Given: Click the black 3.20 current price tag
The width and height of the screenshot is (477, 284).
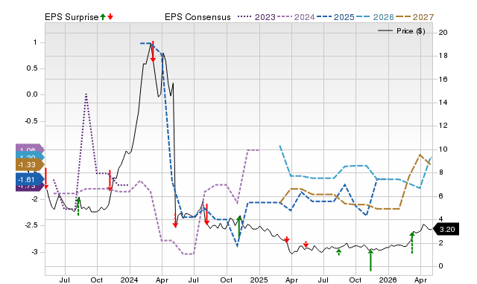Looking at the screenshot, I should pyautogui.click(x=446, y=229).
